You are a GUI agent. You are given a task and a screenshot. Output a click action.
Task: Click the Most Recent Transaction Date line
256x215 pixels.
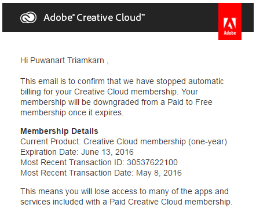pyautogui.click(x=101, y=173)
